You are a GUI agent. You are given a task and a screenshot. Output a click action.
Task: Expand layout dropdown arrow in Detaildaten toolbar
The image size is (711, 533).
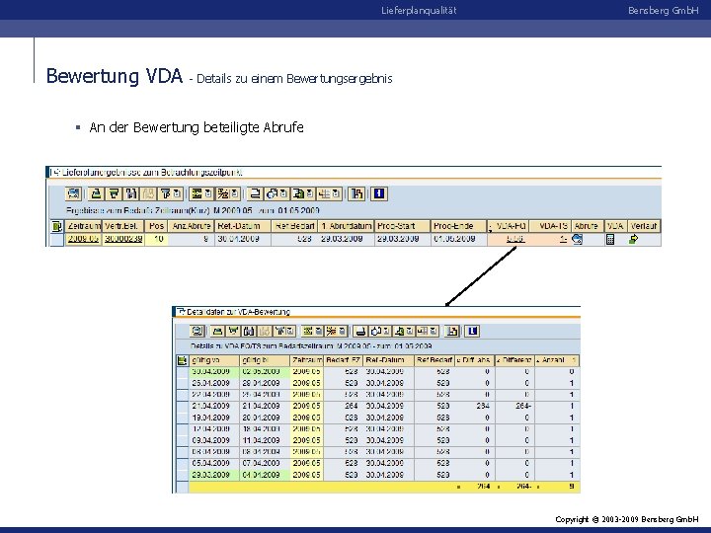tap(434, 331)
